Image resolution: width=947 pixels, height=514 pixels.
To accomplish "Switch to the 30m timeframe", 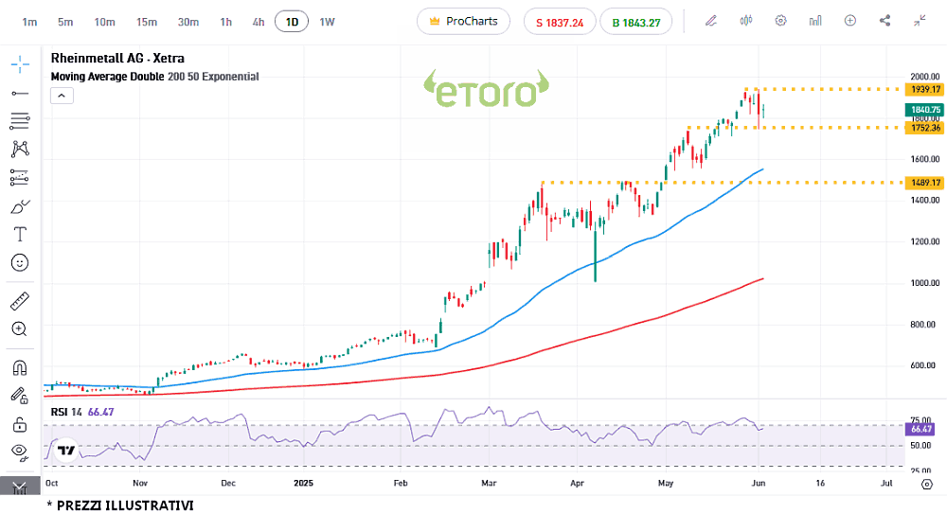I will (188, 23).
